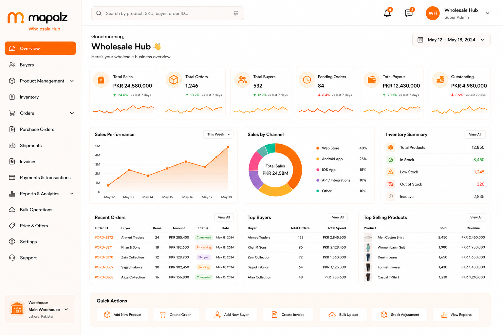Click the Women Lawn Suit thumbnail
The height and width of the screenshot is (335, 503).
pos(368,247)
